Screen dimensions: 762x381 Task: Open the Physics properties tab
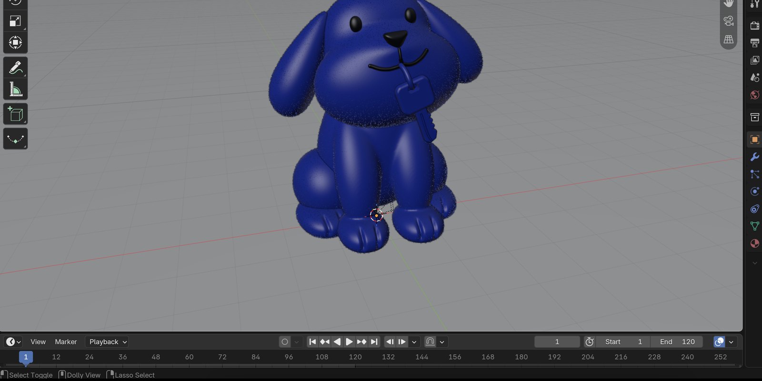[755, 191]
